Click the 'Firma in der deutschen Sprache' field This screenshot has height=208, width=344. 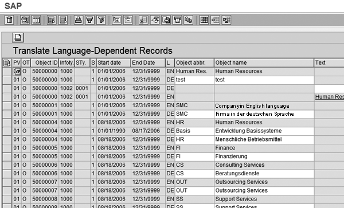264,114
